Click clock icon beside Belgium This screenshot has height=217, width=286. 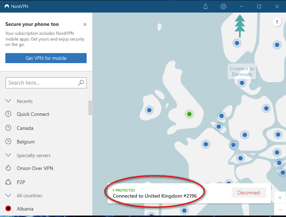[x=8, y=141]
